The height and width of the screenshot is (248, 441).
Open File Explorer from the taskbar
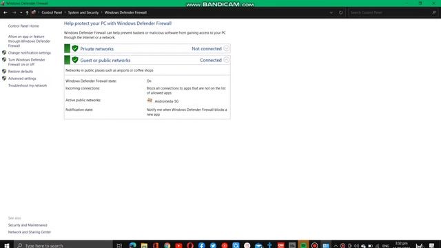[x=144, y=245]
